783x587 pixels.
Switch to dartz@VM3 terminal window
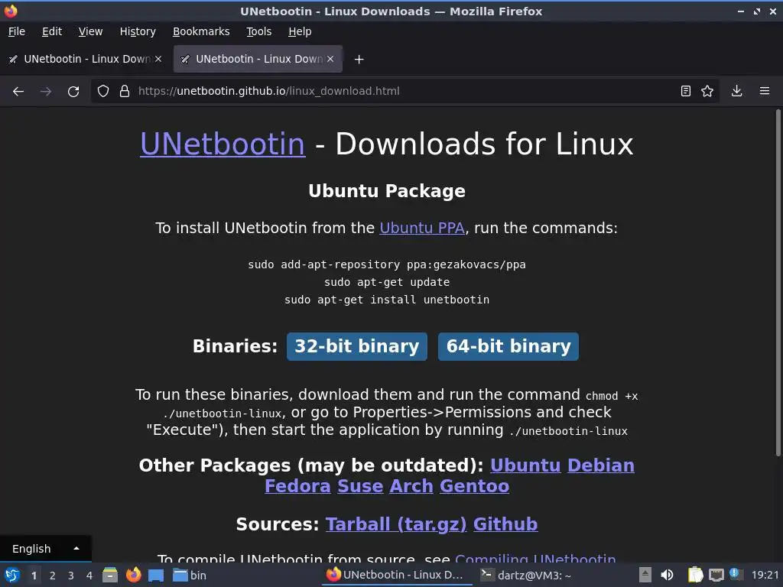(x=526, y=576)
